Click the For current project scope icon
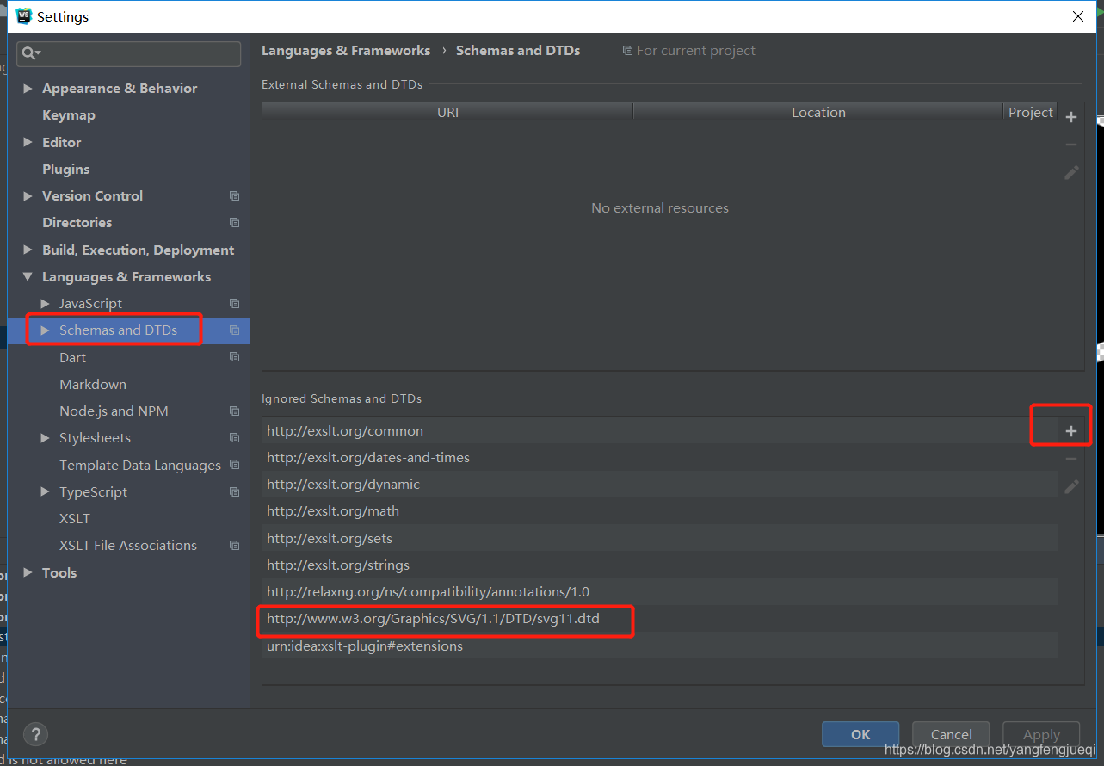This screenshot has width=1104, height=766. (x=627, y=50)
